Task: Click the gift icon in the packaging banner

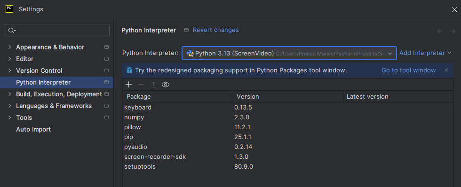Action: click(x=129, y=70)
